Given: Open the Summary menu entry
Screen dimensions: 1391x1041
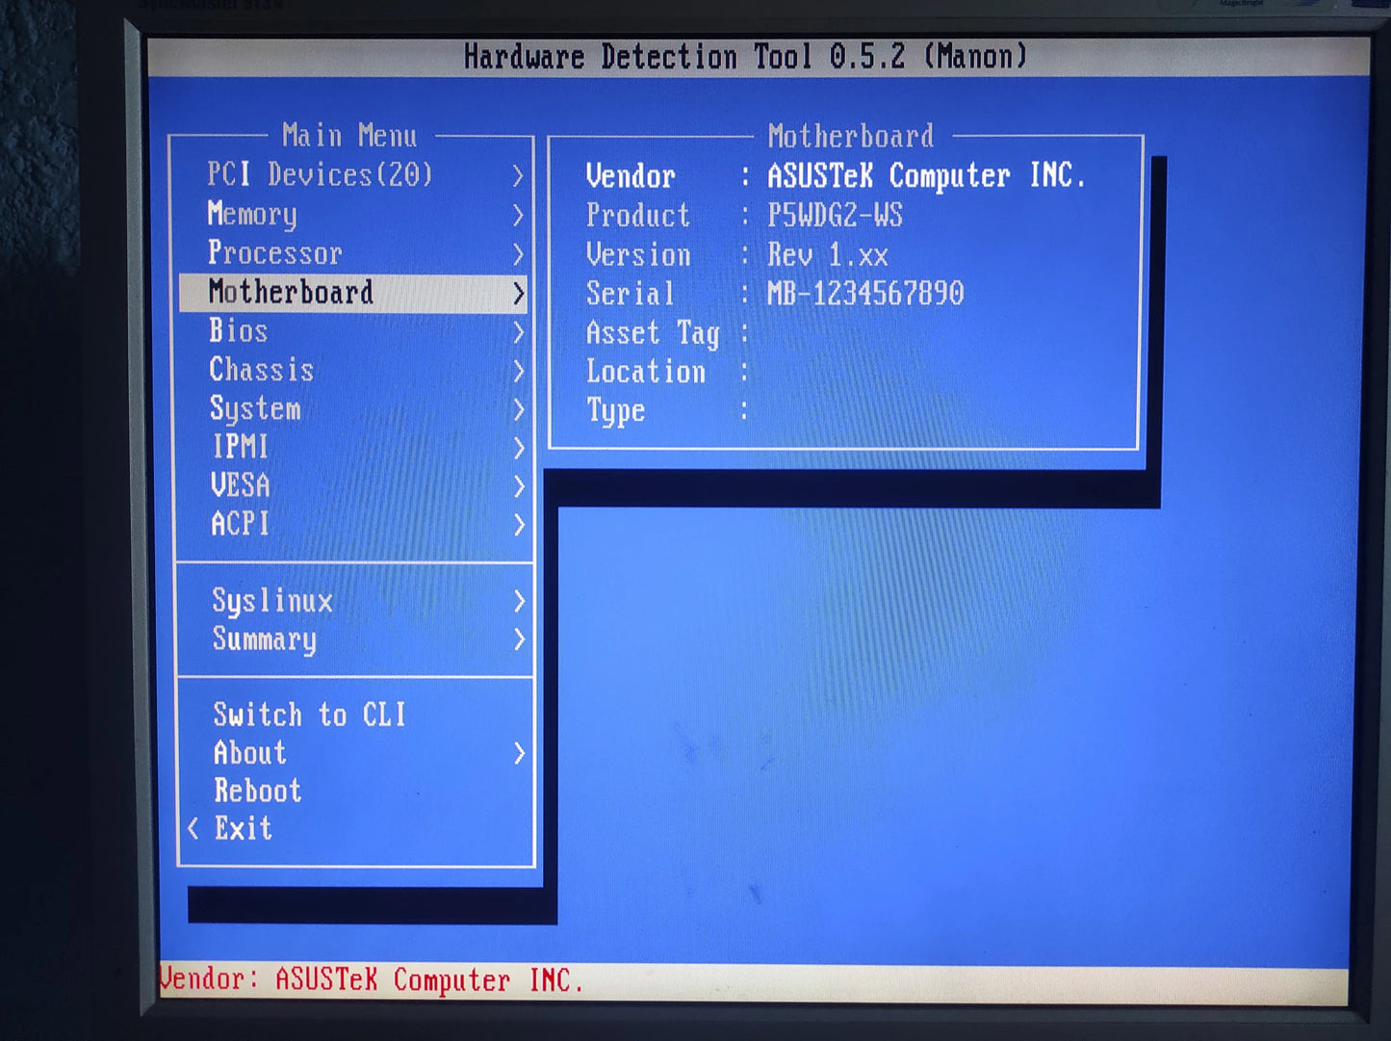Looking at the screenshot, I should [354, 639].
